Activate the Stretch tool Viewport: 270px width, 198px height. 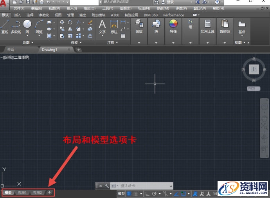click(62, 36)
